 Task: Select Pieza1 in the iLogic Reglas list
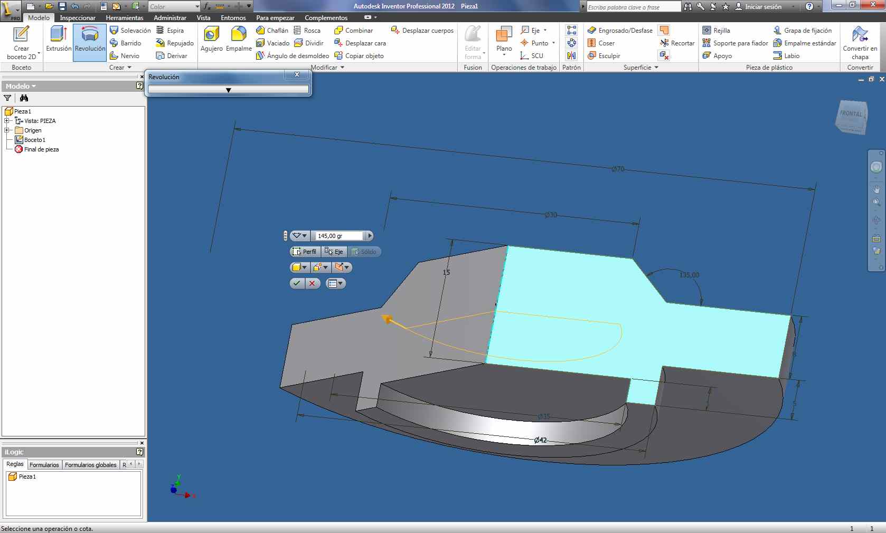(x=22, y=477)
